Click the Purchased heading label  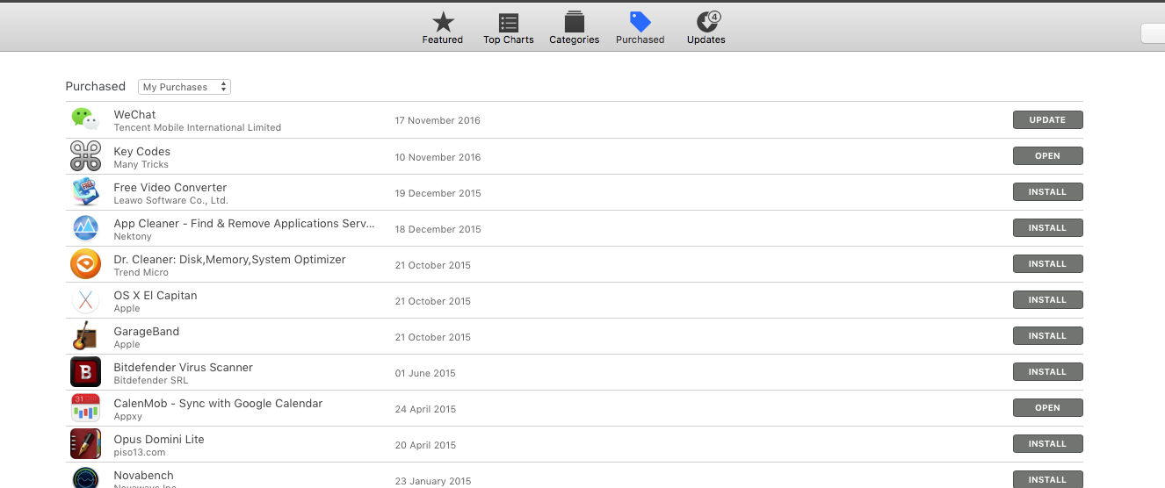(x=96, y=87)
